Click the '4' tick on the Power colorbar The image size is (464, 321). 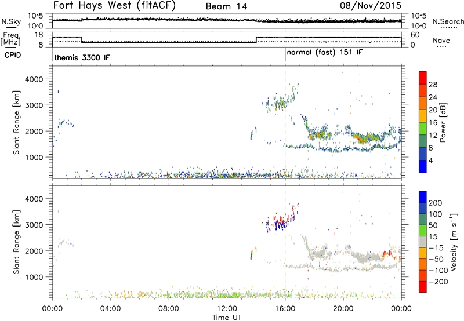coord(430,160)
